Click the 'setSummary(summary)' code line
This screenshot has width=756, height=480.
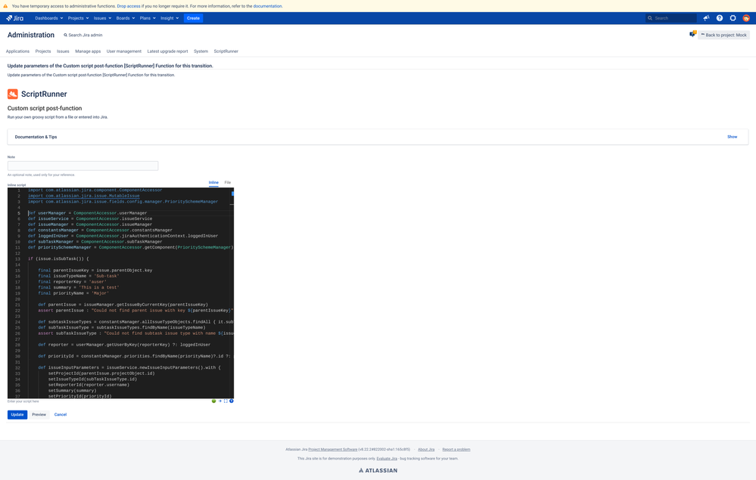(71, 391)
